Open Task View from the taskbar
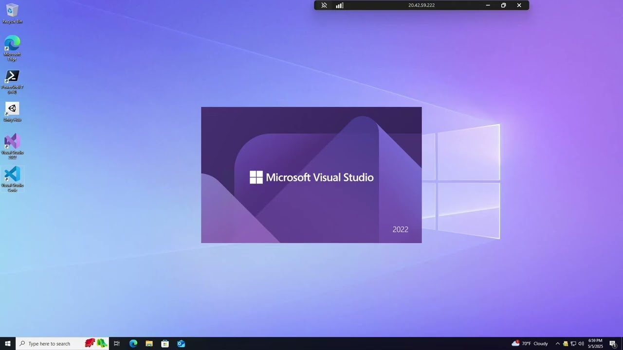Screen dimensions: 623x350 click(x=117, y=344)
